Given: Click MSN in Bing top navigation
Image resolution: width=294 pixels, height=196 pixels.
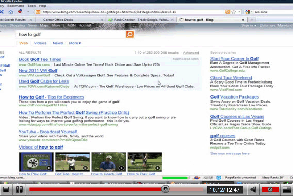Looking at the screenshot, I should pyautogui.click(x=71, y=25).
